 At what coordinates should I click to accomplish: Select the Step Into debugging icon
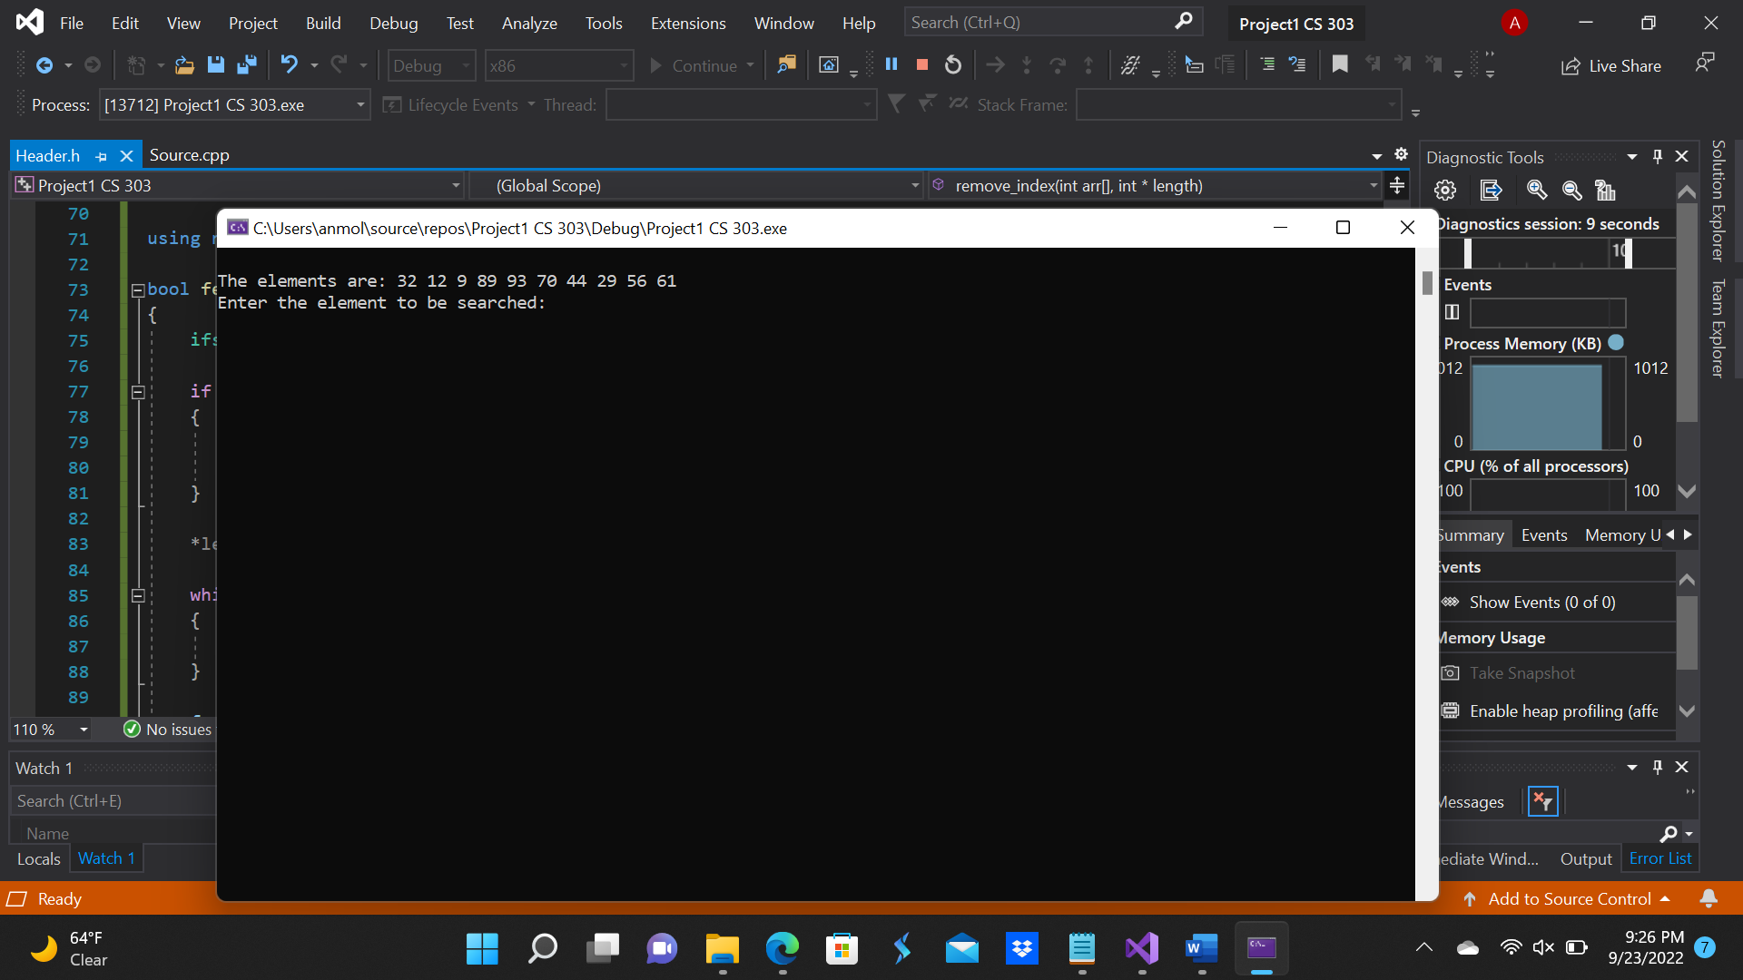coord(1026,64)
